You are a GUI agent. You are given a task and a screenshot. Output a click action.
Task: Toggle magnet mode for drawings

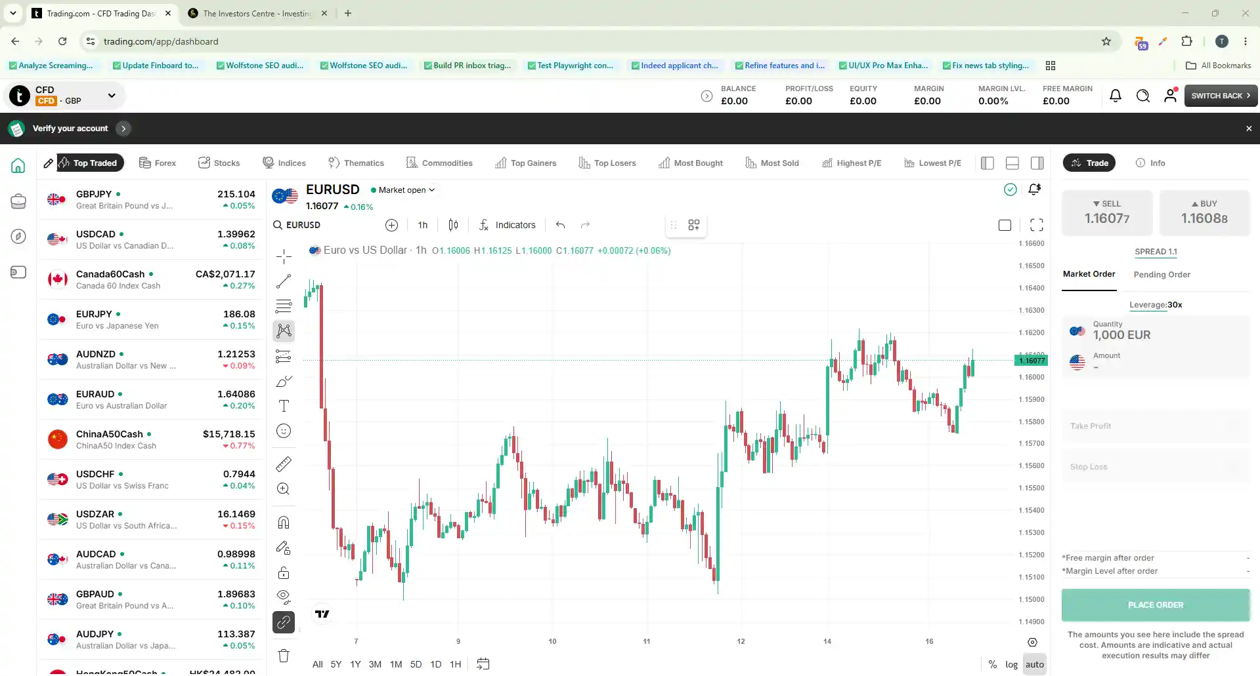point(284,523)
